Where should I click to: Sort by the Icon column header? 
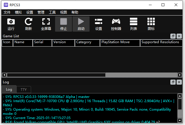pos(7,43)
